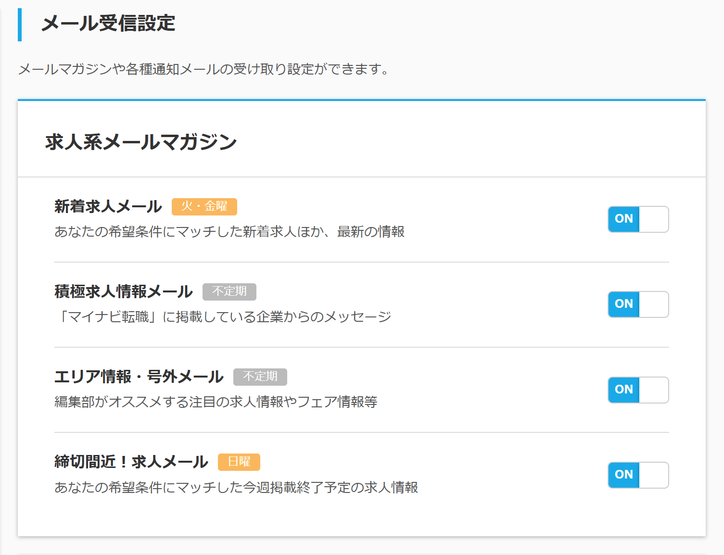Click the 締切間近！求人メール heading
This screenshot has width=724, height=555.
tap(131, 462)
